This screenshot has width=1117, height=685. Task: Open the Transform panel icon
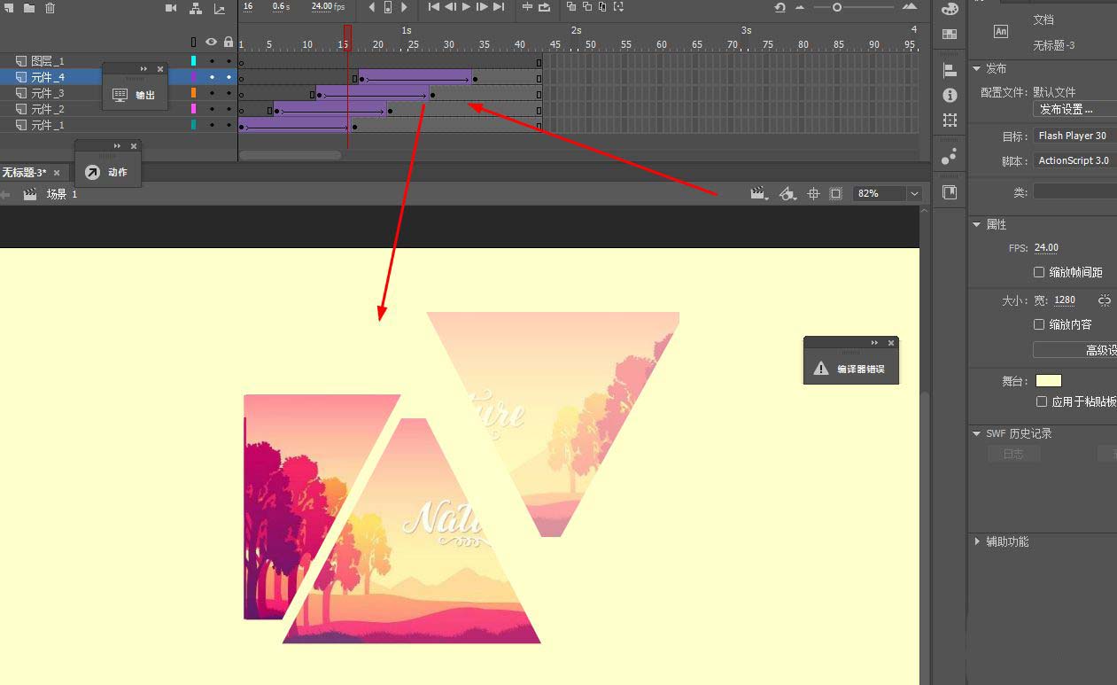click(x=950, y=120)
